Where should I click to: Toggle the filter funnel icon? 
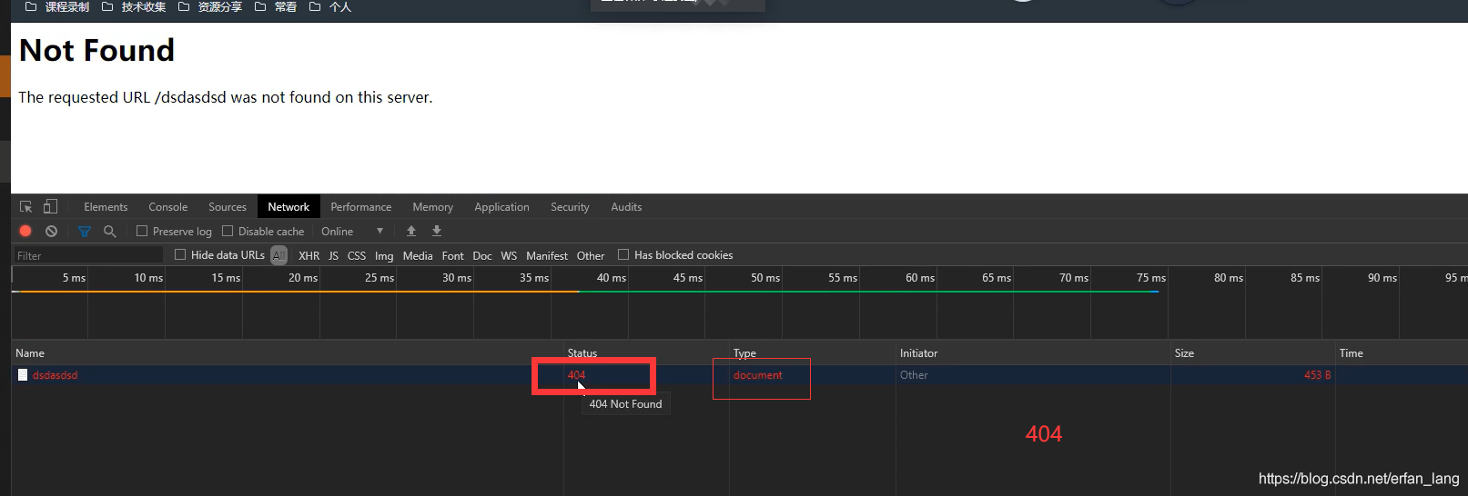85,232
